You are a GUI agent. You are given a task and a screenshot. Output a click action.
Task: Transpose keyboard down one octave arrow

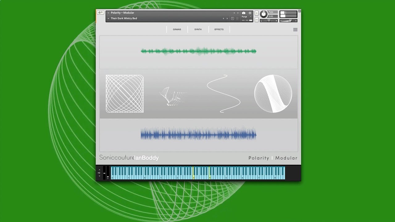(x=99, y=176)
